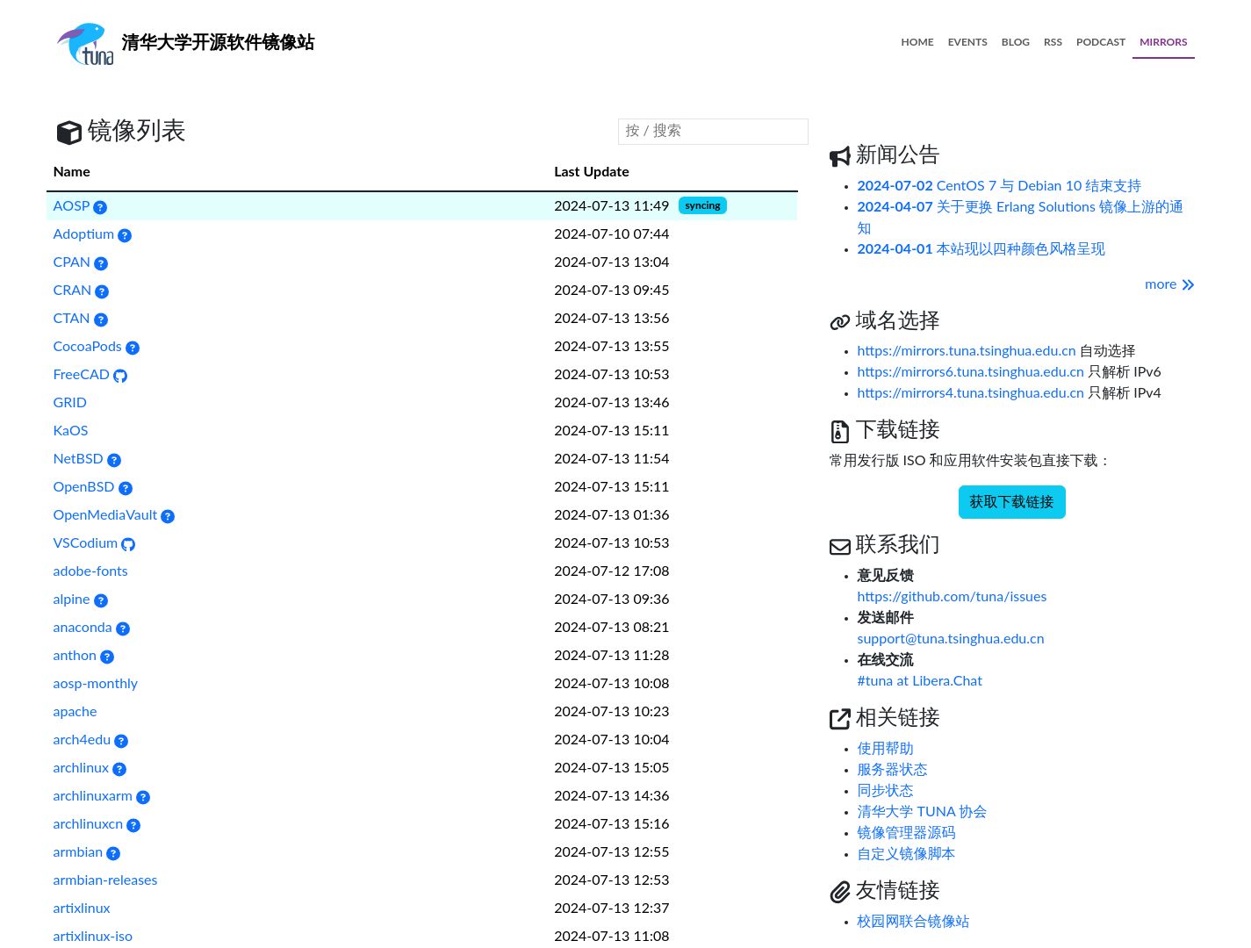Open help icon next to archlinuxcn
Screen dimensions: 1251x948
pyautogui.click(x=133, y=825)
